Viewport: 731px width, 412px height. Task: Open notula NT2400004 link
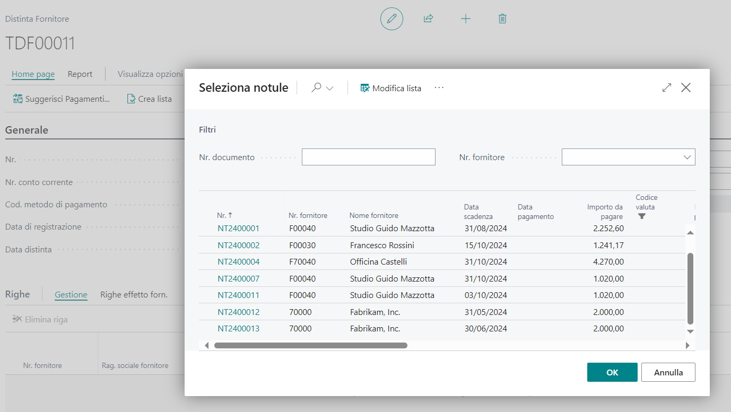[x=238, y=262]
